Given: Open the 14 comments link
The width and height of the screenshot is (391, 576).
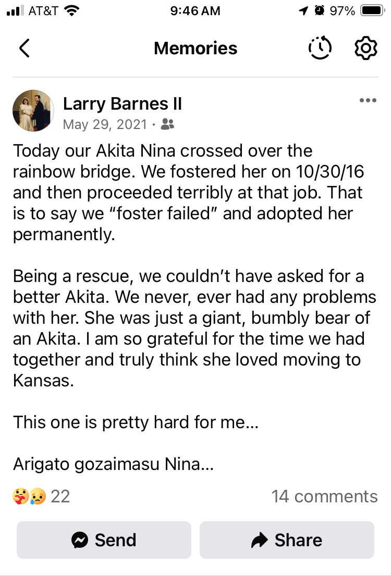Looking at the screenshot, I should coord(324,496).
